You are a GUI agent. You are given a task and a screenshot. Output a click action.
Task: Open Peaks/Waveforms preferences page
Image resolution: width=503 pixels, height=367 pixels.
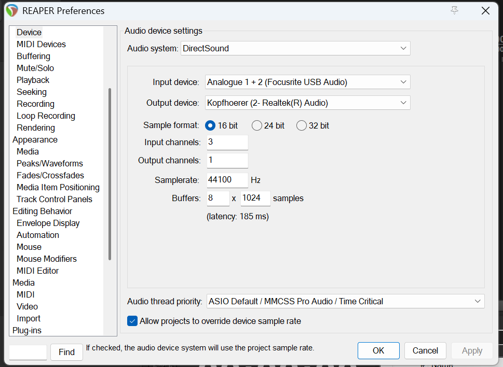click(50, 163)
